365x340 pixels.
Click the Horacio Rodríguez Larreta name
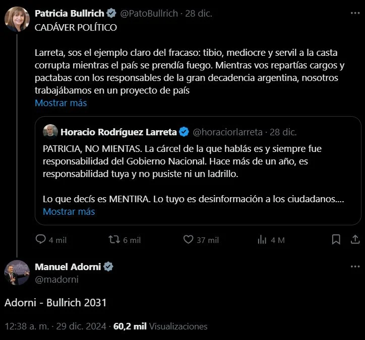[118, 132]
